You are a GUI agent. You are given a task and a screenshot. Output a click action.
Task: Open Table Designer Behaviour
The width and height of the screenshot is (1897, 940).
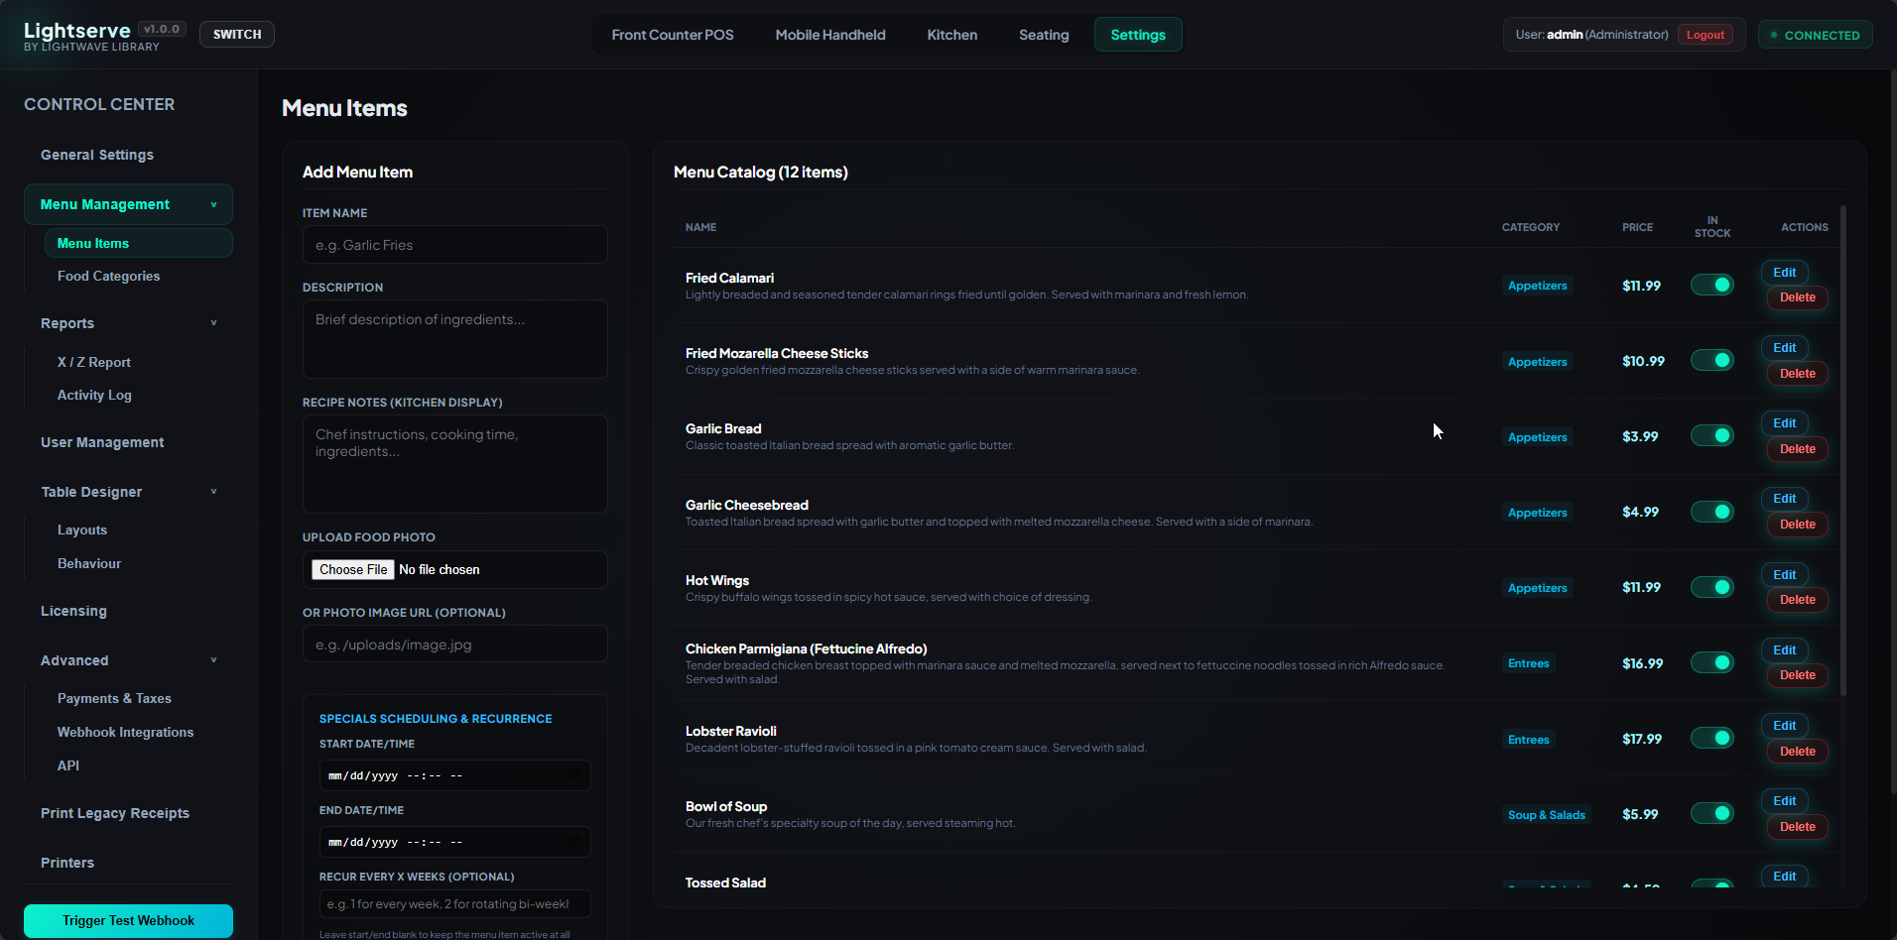tap(89, 563)
